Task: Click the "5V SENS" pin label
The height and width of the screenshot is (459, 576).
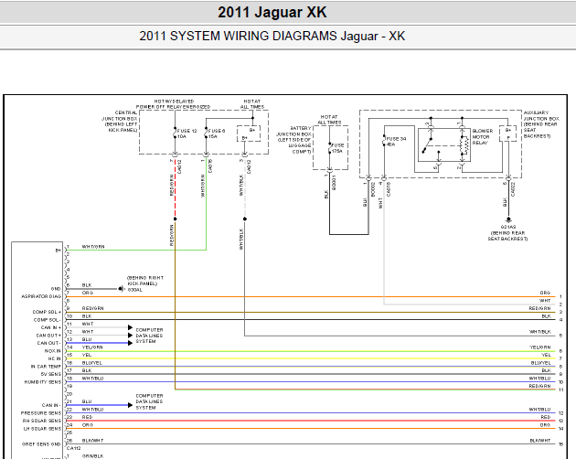Action: pos(50,374)
